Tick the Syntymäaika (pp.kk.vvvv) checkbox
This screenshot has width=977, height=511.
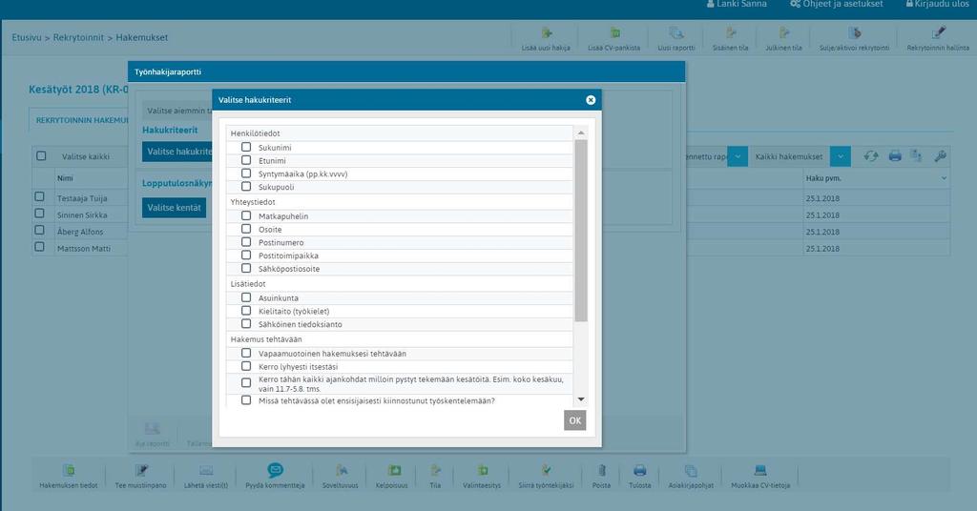[246, 173]
